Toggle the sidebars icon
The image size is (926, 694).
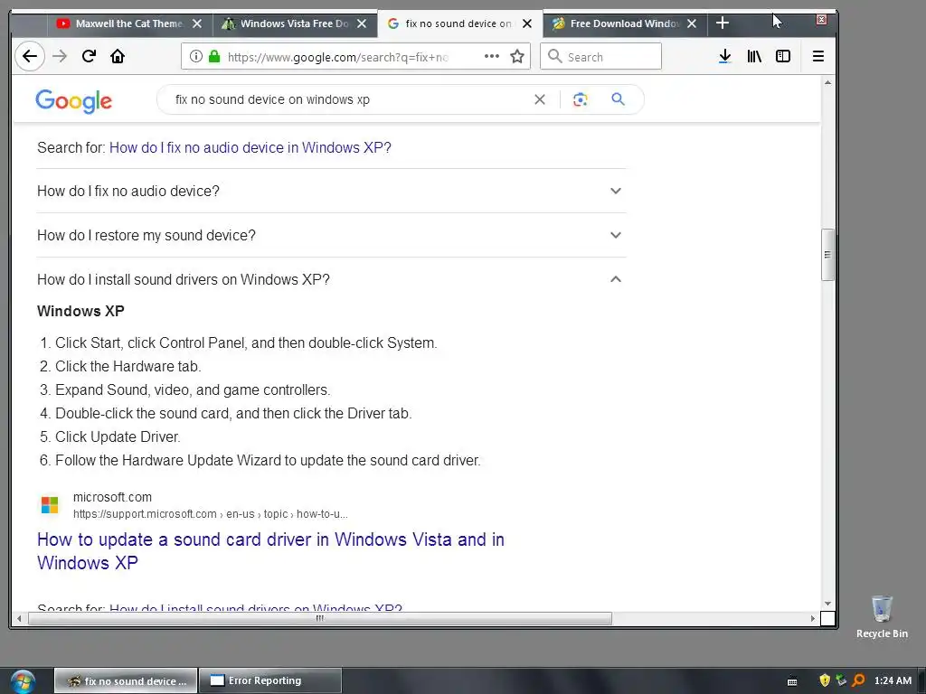point(783,56)
